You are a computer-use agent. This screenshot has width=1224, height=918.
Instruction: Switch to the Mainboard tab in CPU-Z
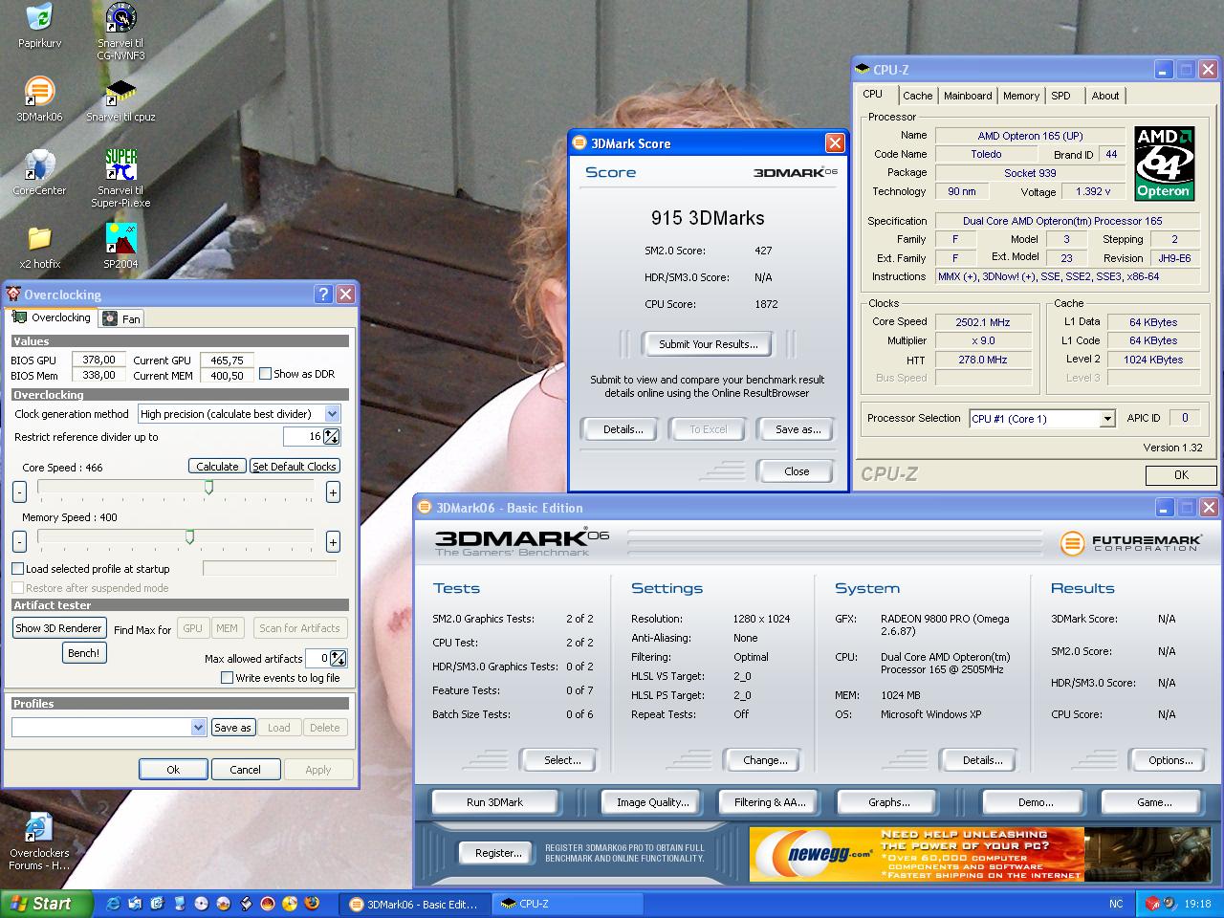(968, 96)
